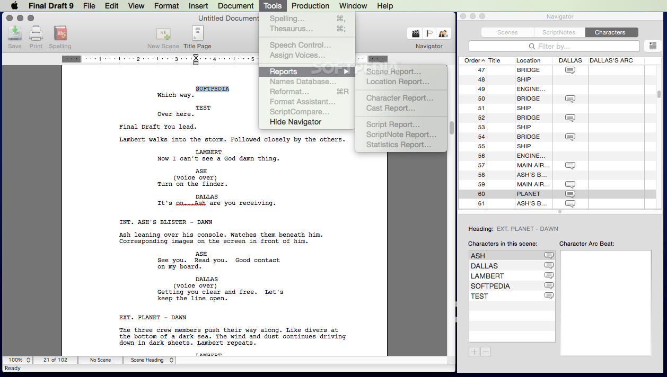Click the Location column header
Screen dimensions: 667x377
pyautogui.click(x=533, y=60)
